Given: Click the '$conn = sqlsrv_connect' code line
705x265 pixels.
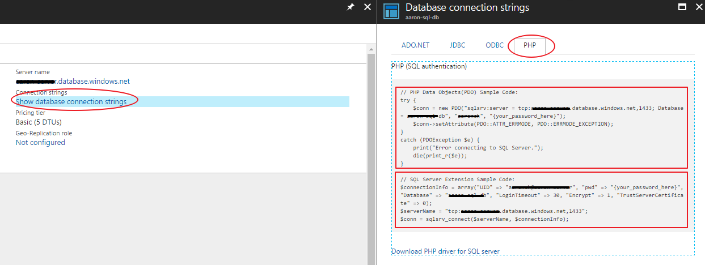Looking at the screenshot, I should (x=484, y=219).
